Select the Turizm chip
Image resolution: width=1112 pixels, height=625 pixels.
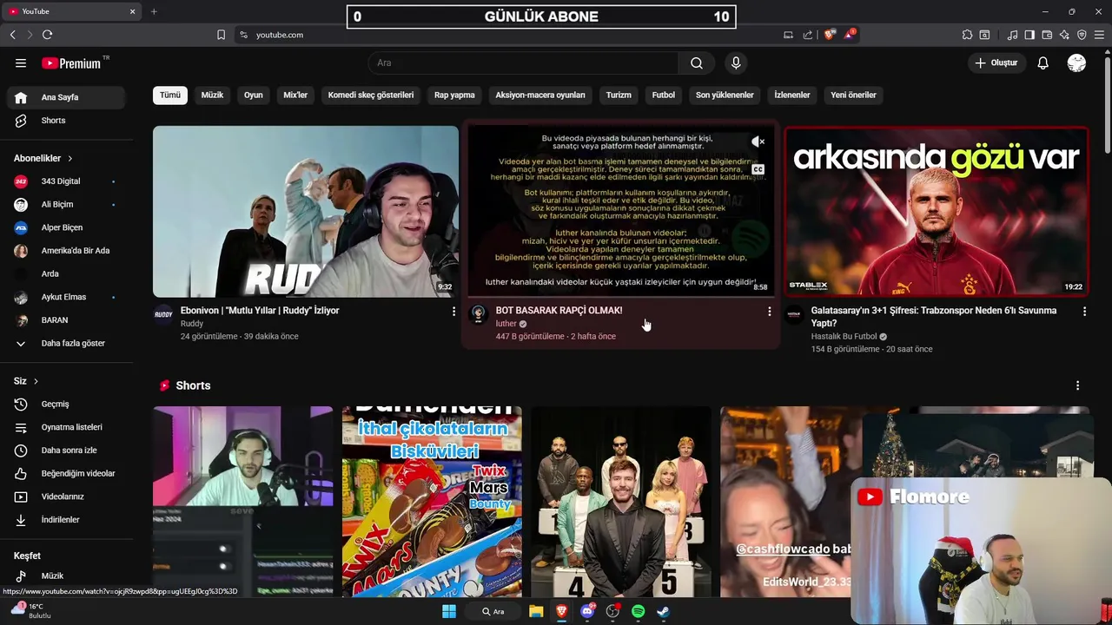(x=619, y=95)
